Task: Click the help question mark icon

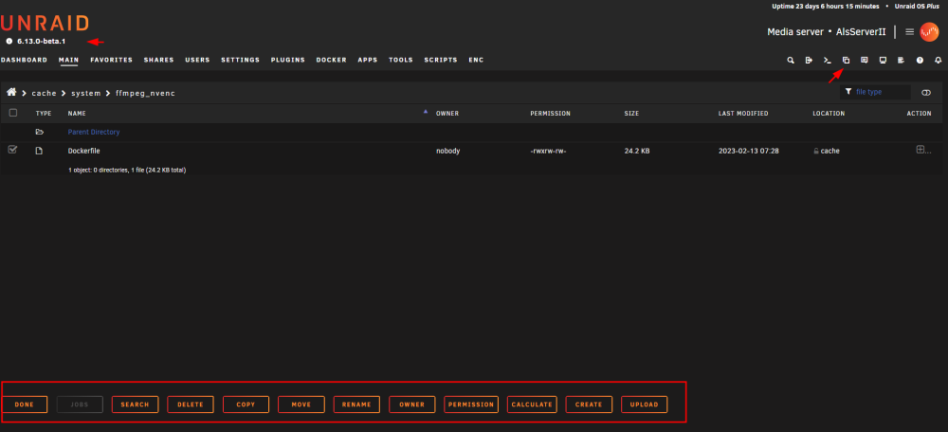Action: [x=920, y=61]
